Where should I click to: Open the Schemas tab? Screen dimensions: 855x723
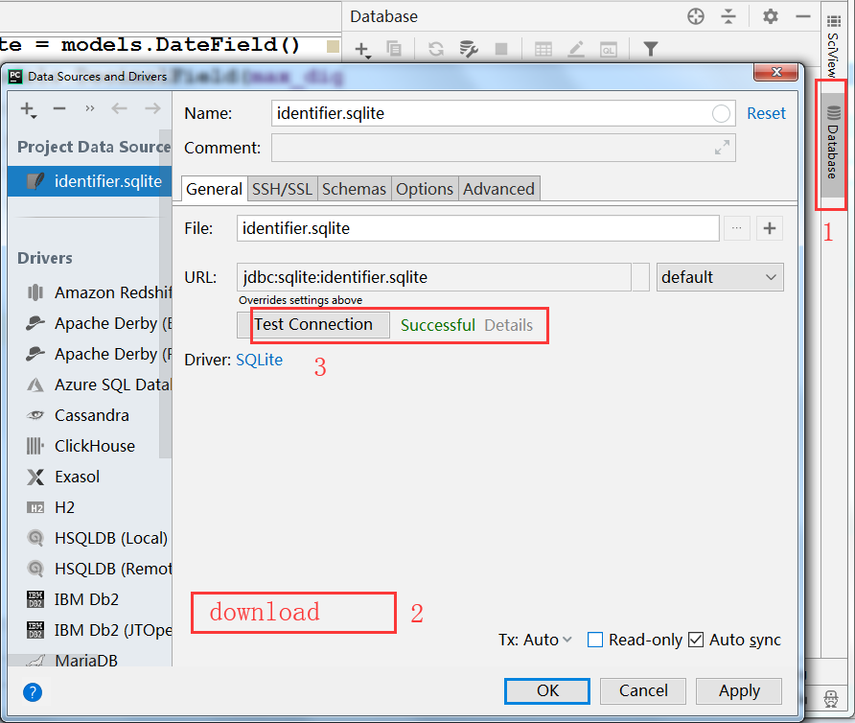click(354, 189)
